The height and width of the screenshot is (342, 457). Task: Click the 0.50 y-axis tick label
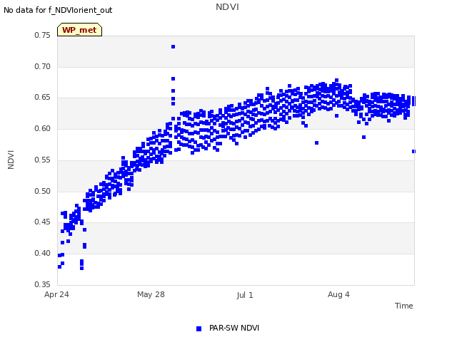pyautogui.click(x=43, y=192)
